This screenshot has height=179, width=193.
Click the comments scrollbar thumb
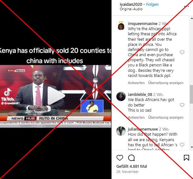coord(191,94)
